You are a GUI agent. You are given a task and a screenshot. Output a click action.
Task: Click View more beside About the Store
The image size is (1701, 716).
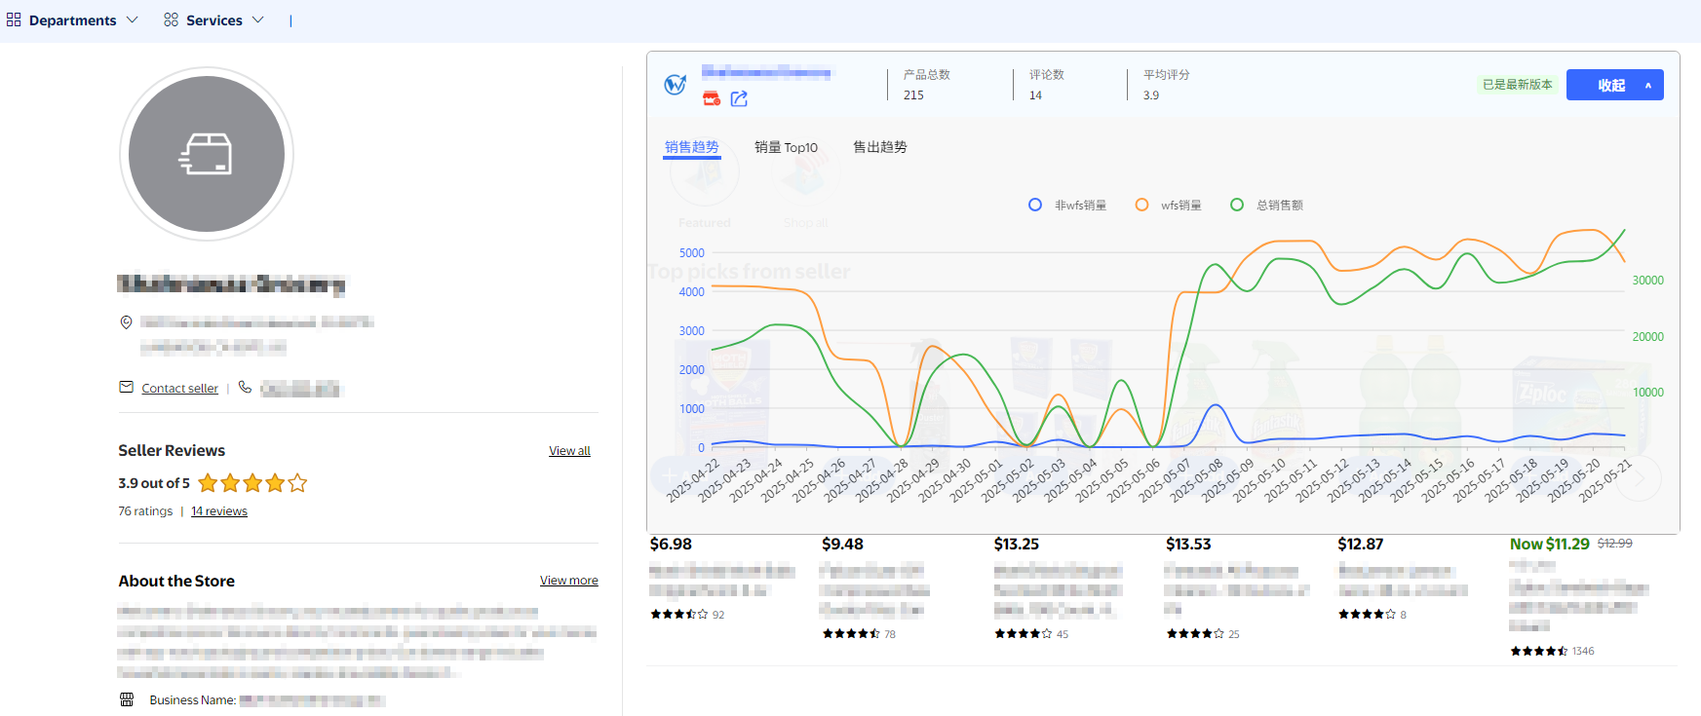[569, 581]
